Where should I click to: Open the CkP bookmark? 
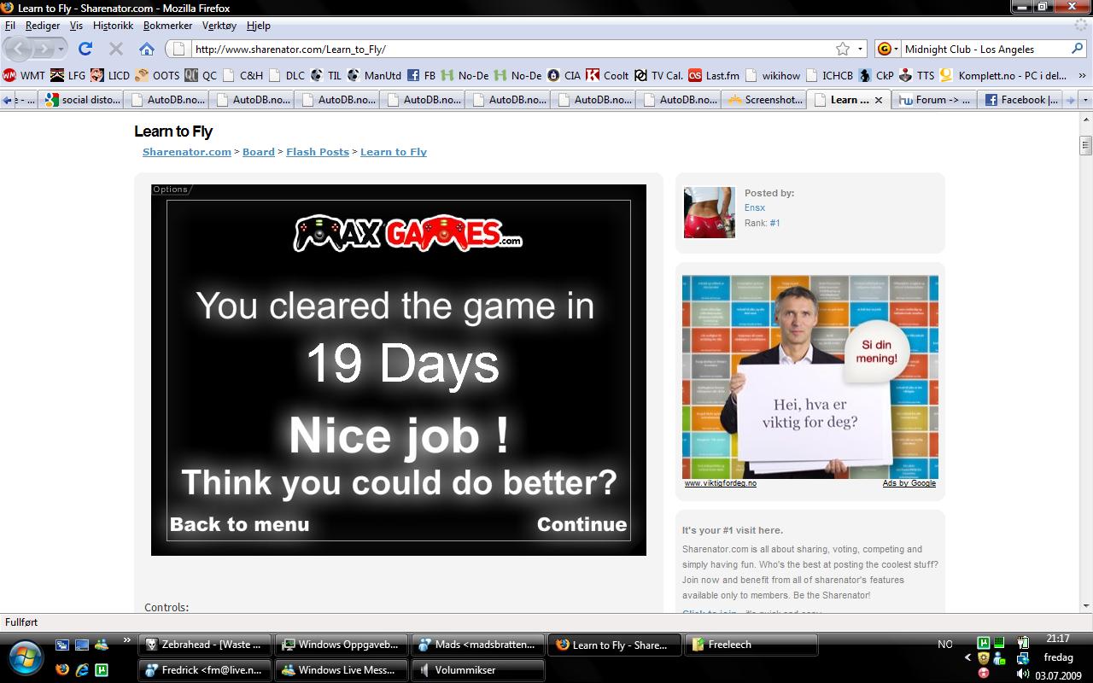pos(876,75)
